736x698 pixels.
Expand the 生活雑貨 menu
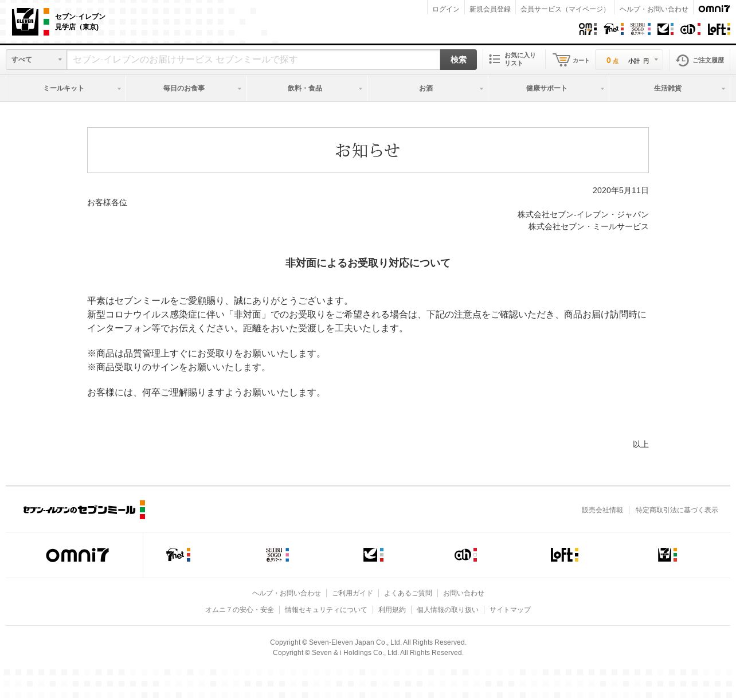click(670, 88)
